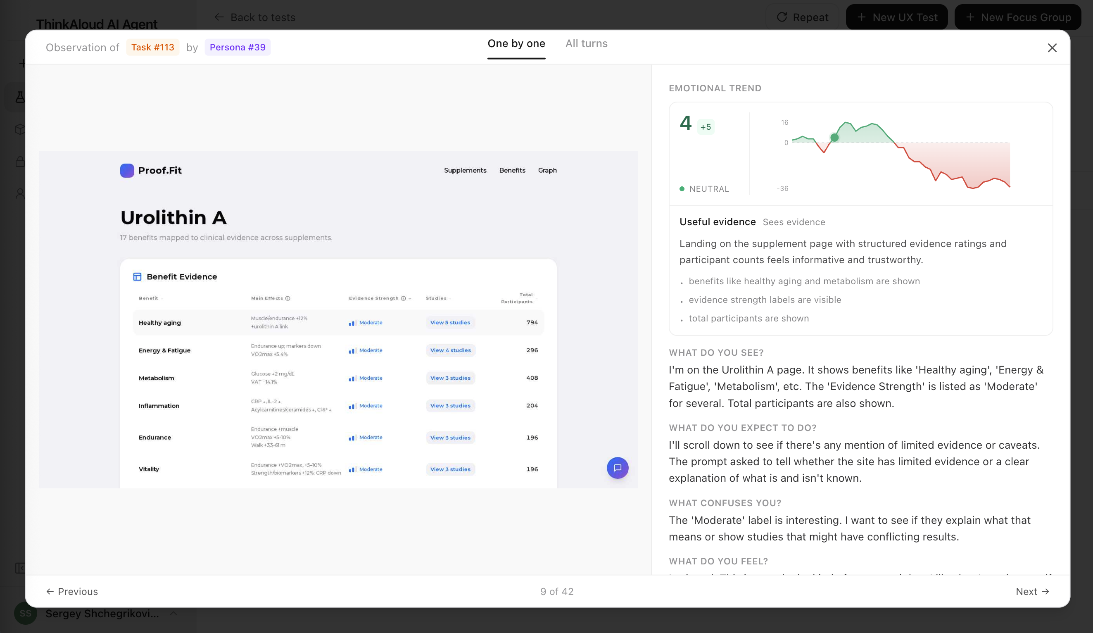Image resolution: width=1093 pixels, height=633 pixels.
Task: Click the 'Useful evidence' heading
Action: 718,222
